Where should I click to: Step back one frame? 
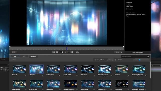click(60, 52)
